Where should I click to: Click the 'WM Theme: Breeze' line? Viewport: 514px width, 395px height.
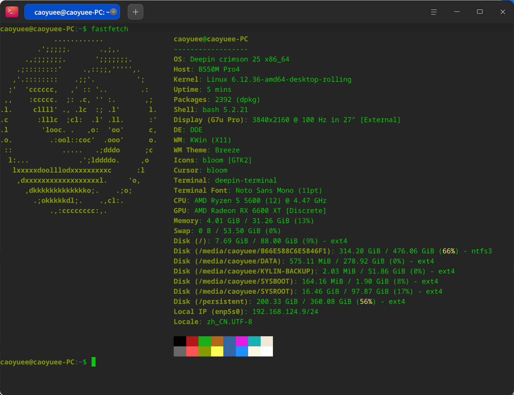pyautogui.click(x=207, y=150)
